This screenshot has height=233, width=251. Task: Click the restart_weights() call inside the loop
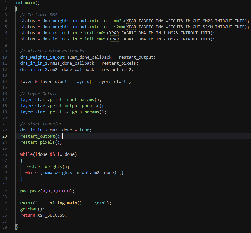coord(47,167)
